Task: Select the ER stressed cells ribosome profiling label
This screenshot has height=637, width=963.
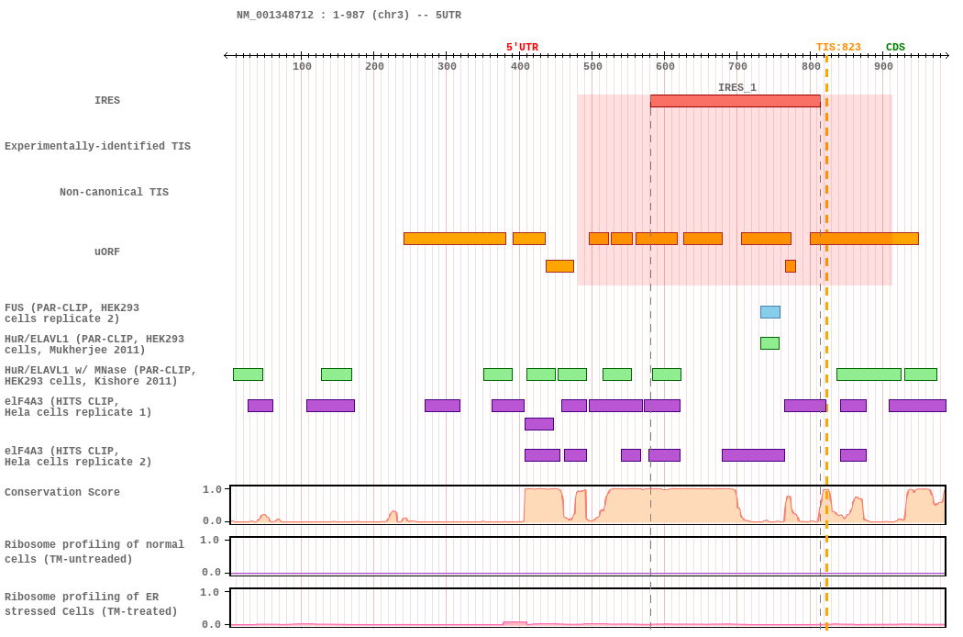Action: tap(92, 604)
